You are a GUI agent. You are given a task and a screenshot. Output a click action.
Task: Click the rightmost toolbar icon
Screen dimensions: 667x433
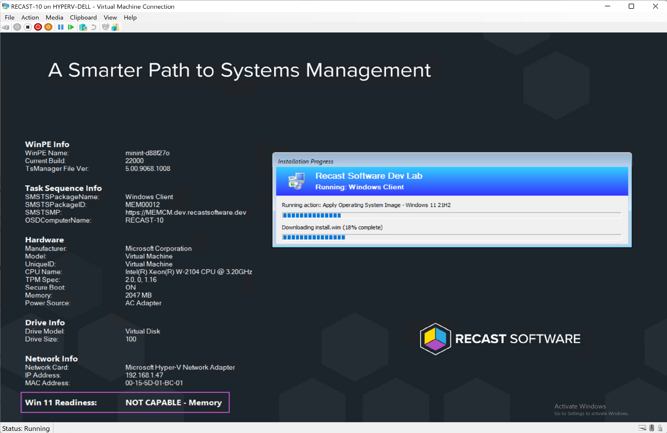tap(115, 27)
